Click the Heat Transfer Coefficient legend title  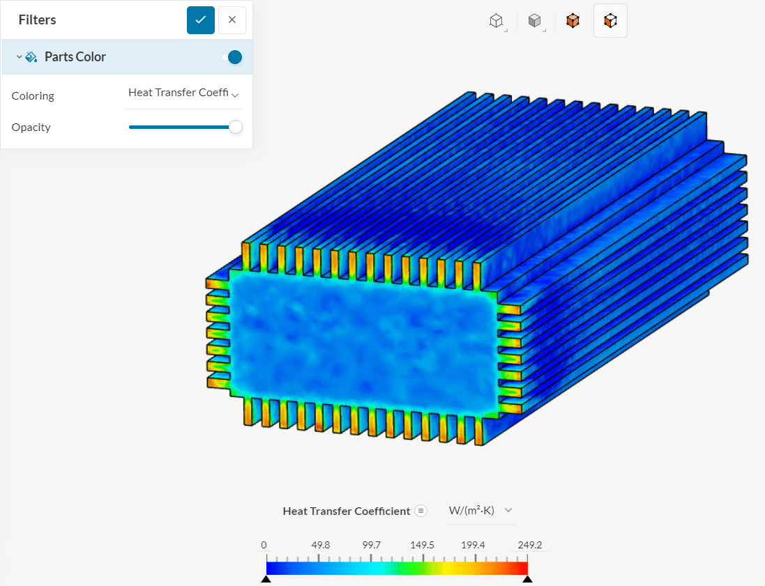coord(346,511)
